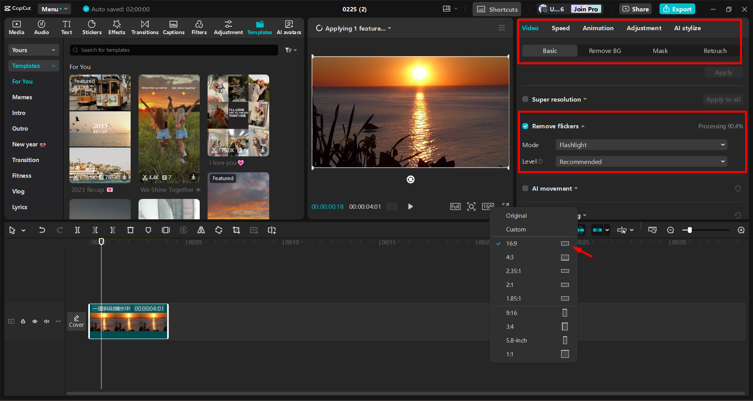Screen dimensions: 753x401
Task: Open the AI avatars panel
Action: coord(289,27)
